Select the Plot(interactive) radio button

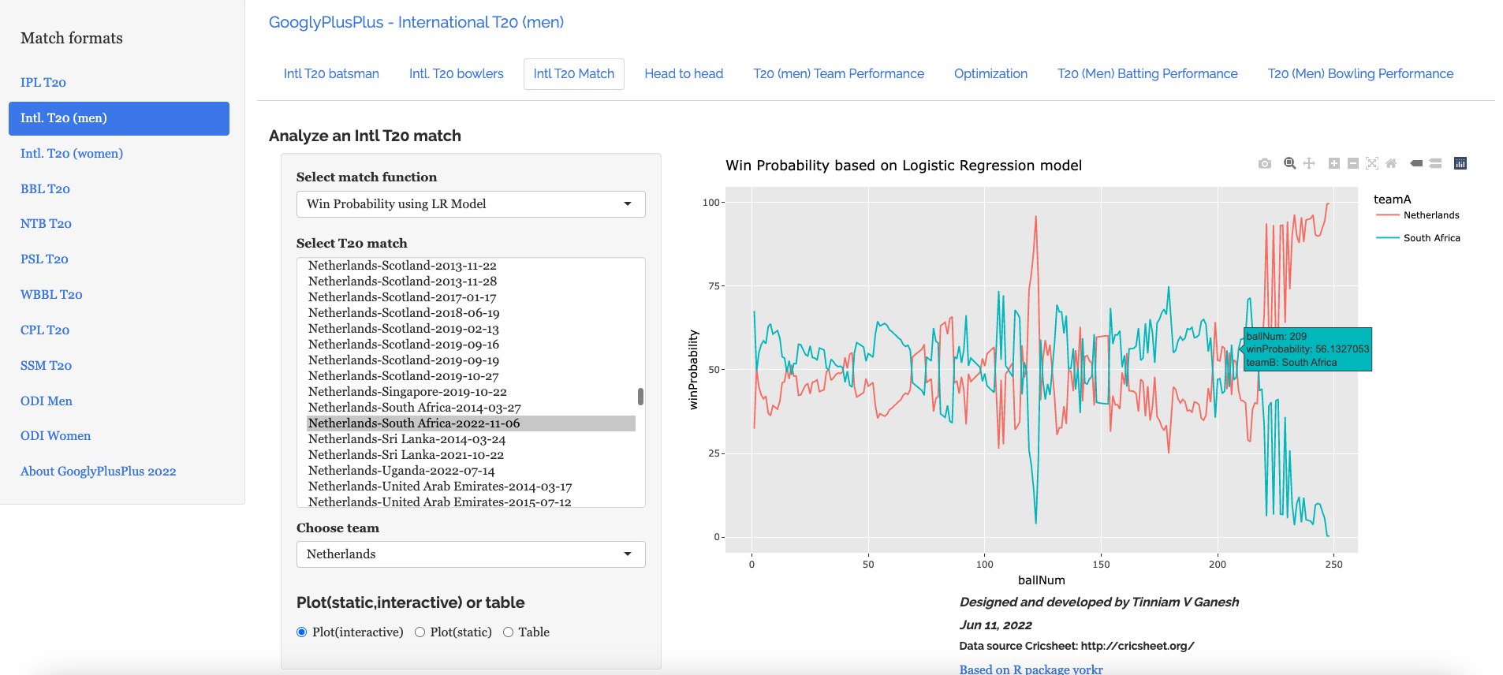[x=302, y=632]
